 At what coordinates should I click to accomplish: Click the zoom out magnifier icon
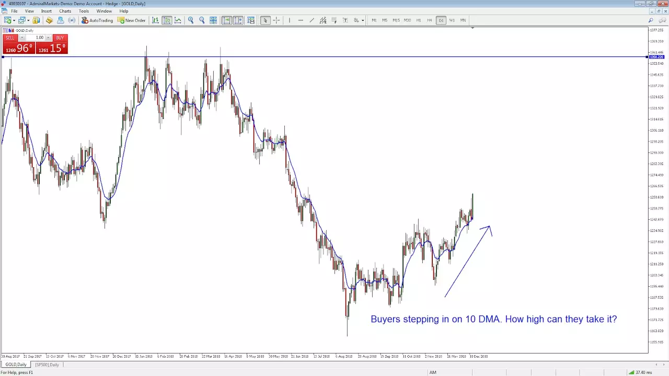click(x=202, y=20)
